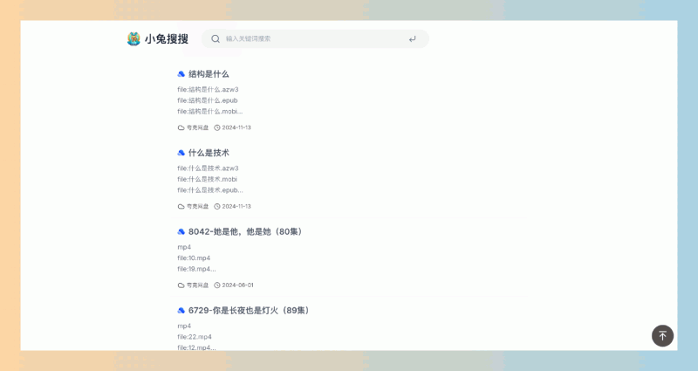Screen dimensions: 698x371
Task: Open the 结构是什么 result title
Action: [x=209, y=74]
